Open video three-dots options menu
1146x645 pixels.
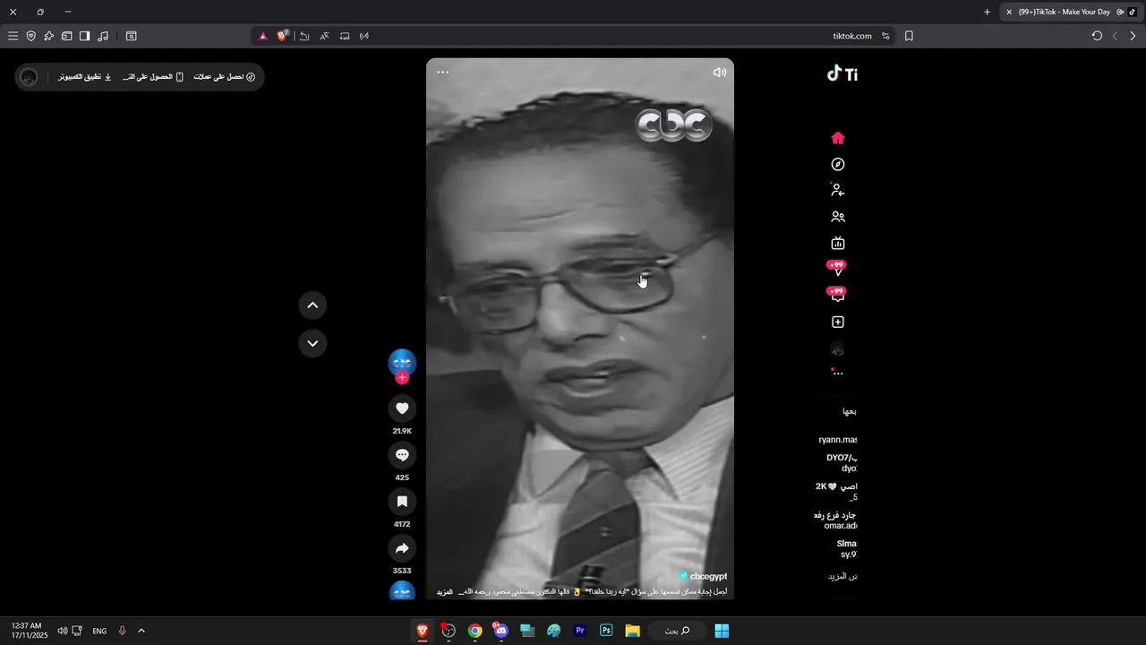443,73
